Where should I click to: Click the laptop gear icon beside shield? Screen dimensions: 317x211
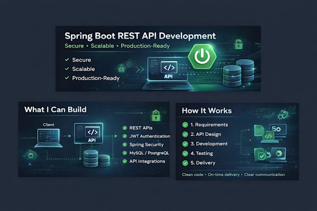pos(279,155)
